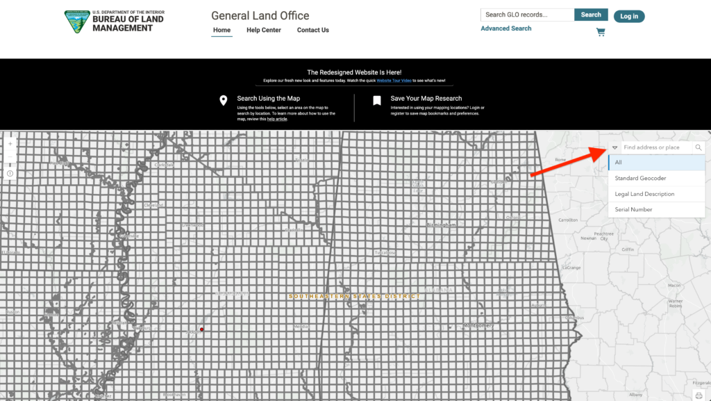Choose Serial Number search source
This screenshot has height=401, width=711.
click(x=657, y=210)
